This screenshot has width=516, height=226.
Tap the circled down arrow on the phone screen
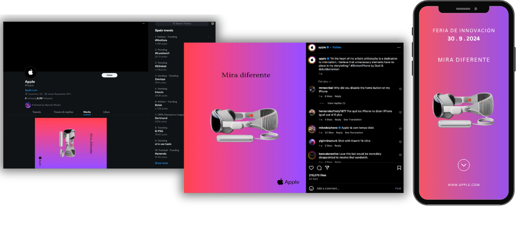pos(463,165)
